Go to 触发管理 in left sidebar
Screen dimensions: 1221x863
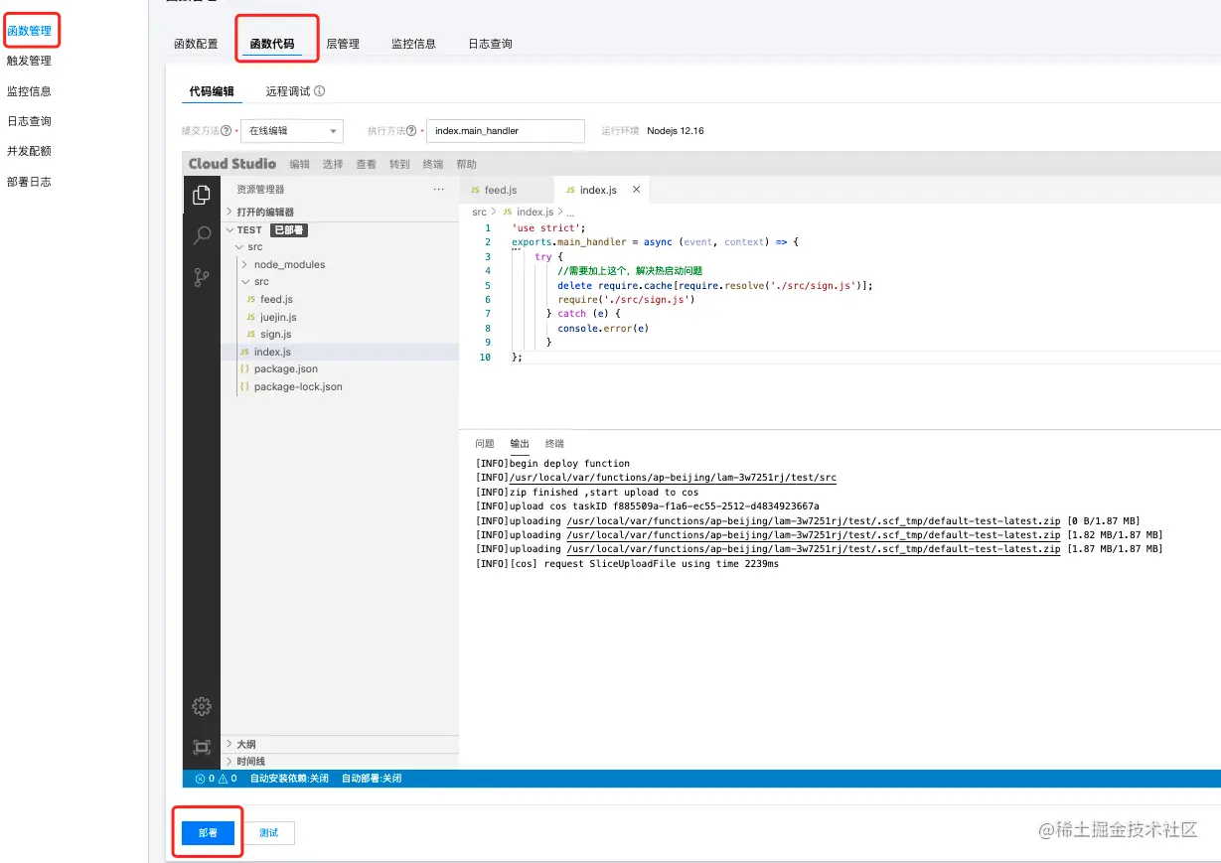[x=29, y=61]
